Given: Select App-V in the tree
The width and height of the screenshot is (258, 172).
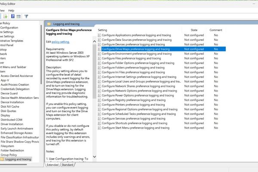Looking at the screenshot, I should [5, 80].
